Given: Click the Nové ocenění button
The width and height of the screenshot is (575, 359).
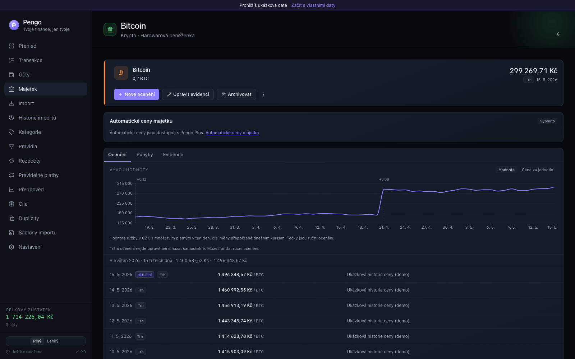Looking at the screenshot, I should (x=137, y=94).
